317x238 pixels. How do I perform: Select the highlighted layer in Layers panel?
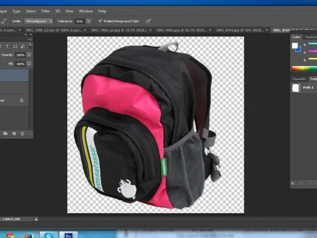pyautogui.click(x=14, y=75)
